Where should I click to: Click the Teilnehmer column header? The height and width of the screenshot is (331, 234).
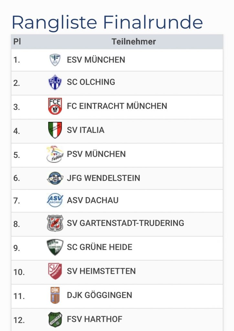[x=134, y=42]
